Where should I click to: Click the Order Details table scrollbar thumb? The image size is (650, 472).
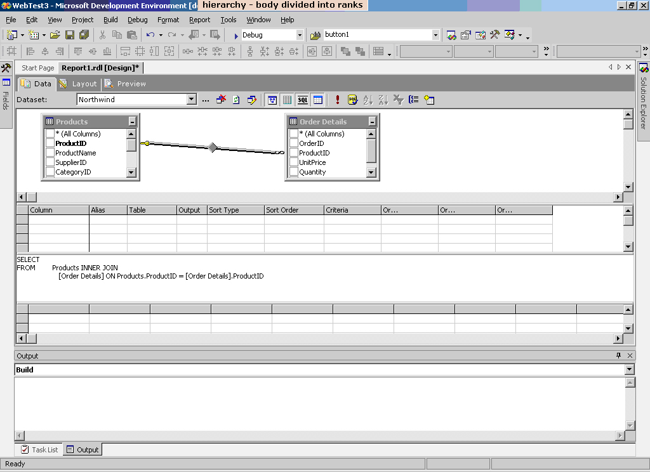point(371,151)
